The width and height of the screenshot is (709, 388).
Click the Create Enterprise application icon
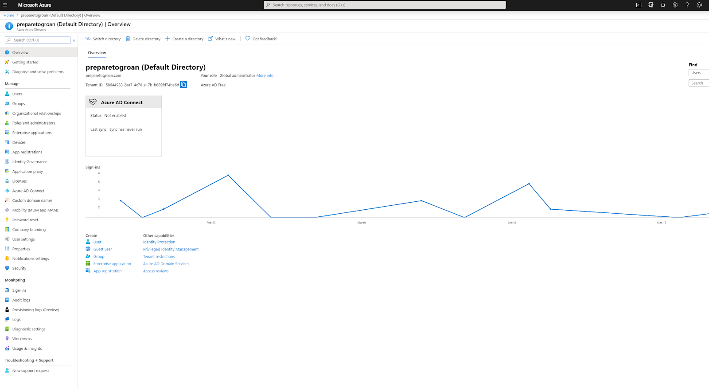pos(88,263)
